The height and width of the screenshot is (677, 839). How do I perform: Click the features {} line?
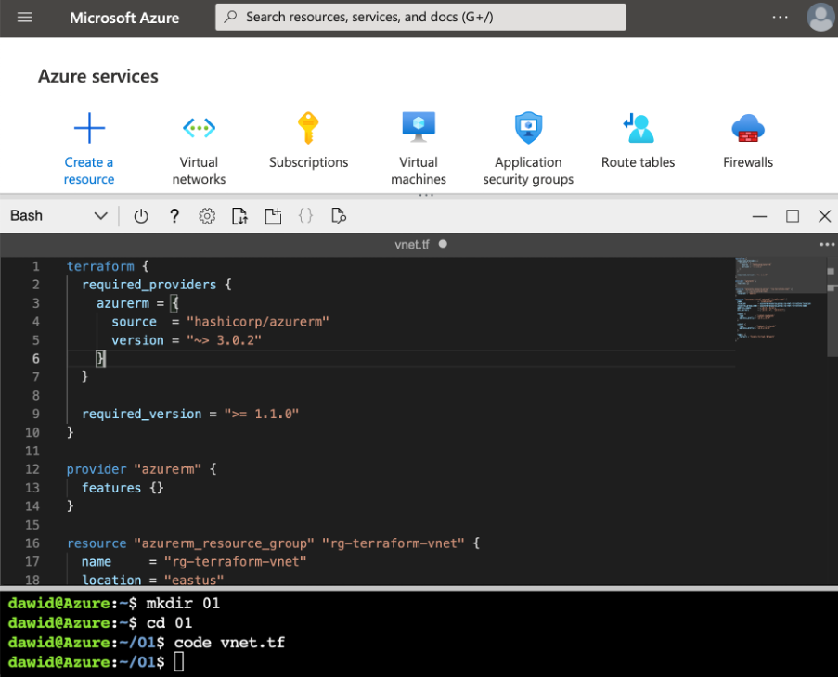(x=123, y=488)
